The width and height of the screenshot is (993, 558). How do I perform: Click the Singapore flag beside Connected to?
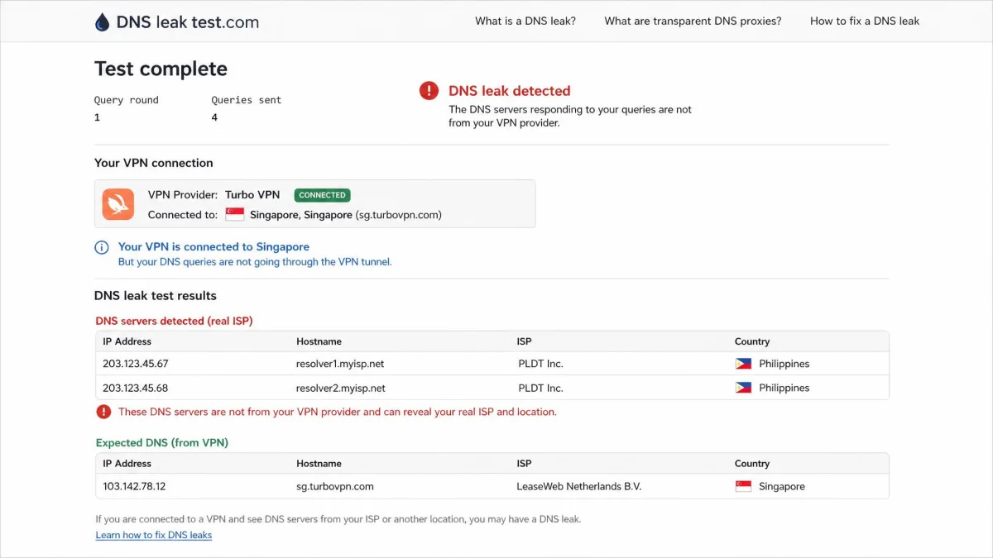pos(235,215)
